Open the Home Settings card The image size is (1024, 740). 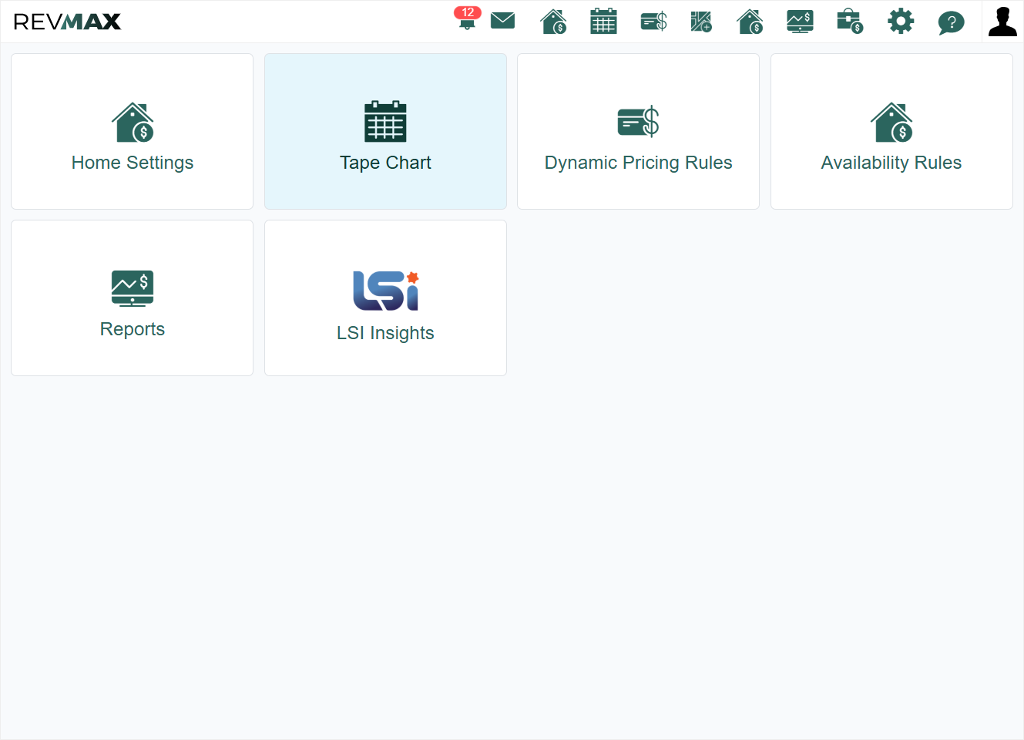[133, 131]
